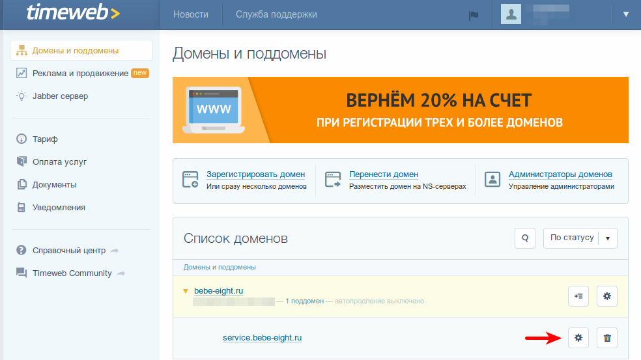The height and width of the screenshot is (360, 641).
Task: Open 'Оплата услуг' in sidebar
Action: point(59,162)
